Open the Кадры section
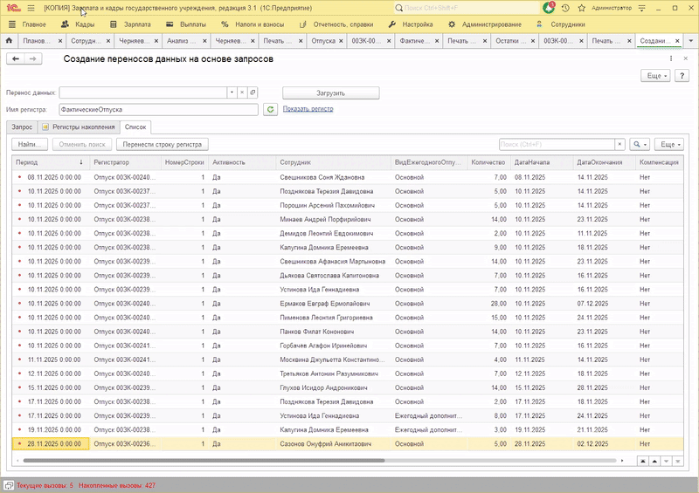Screen dimensions: 699x493 pos(78,24)
